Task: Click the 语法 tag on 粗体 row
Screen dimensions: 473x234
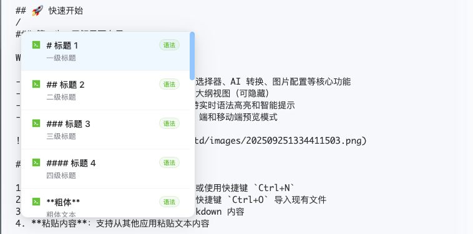Action: click(x=169, y=202)
